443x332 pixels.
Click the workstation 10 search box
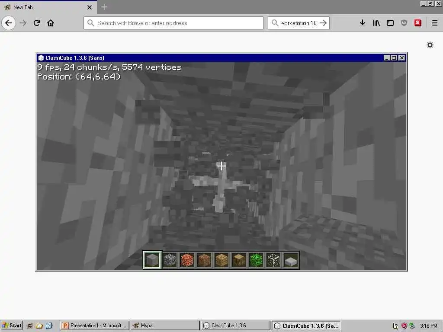[x=299, y=23]
